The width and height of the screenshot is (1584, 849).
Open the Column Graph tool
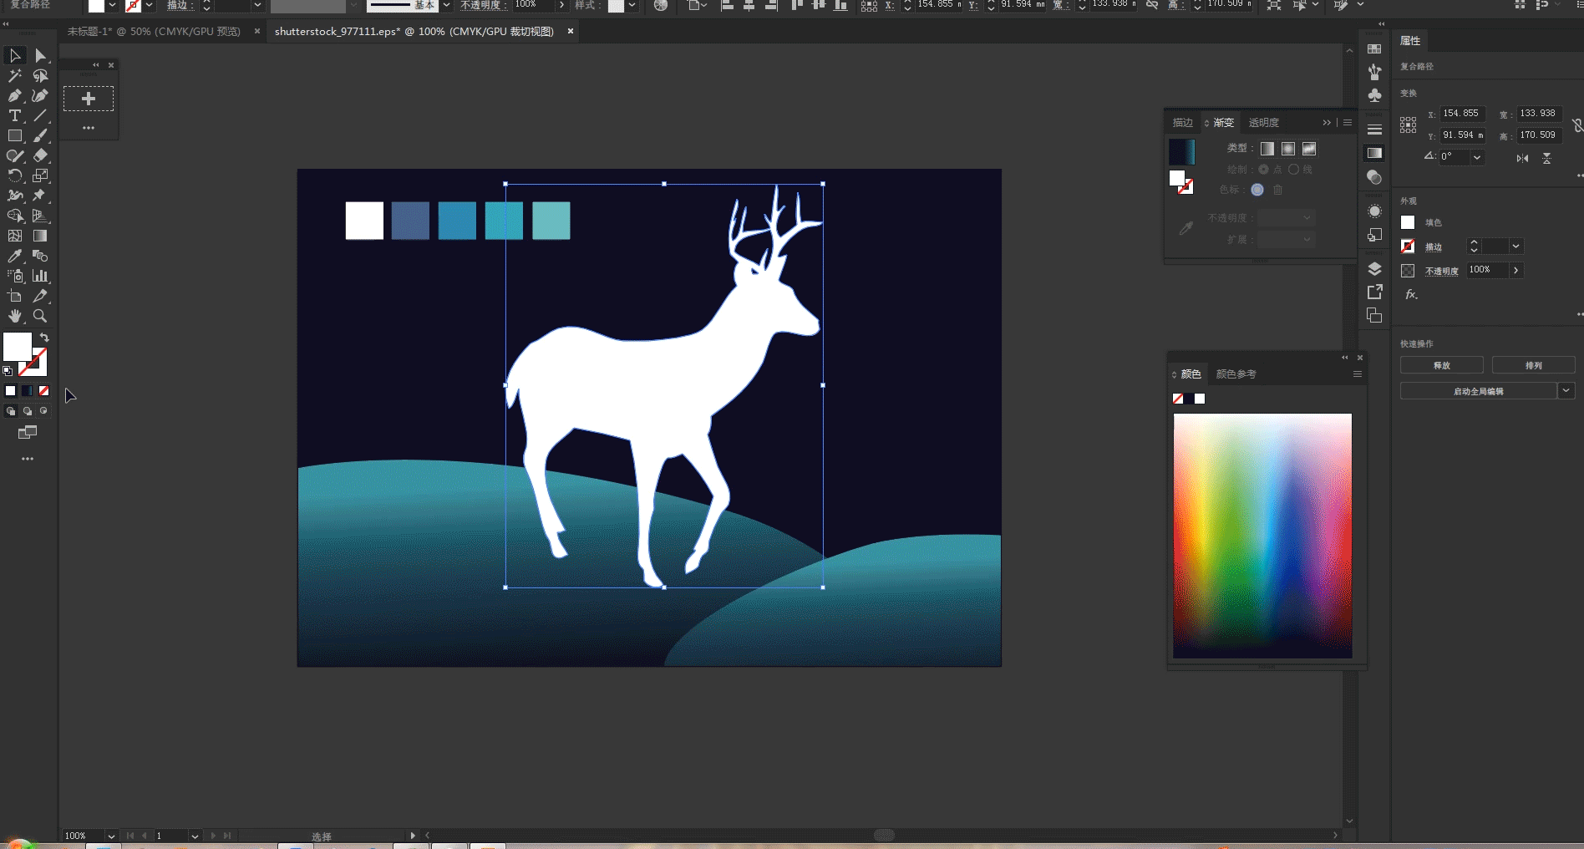(41, 276)
